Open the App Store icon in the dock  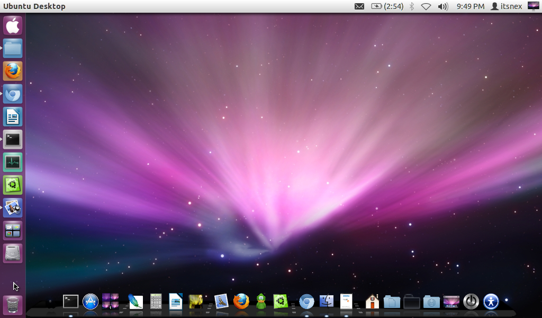89,302
